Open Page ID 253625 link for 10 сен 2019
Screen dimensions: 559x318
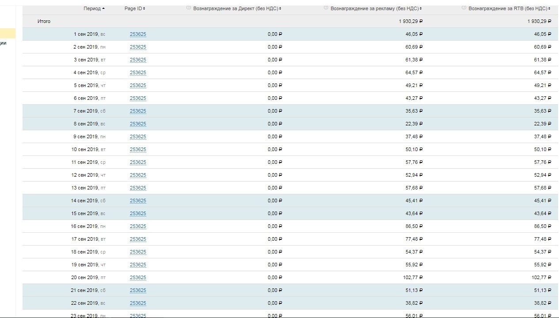(138, 149)
